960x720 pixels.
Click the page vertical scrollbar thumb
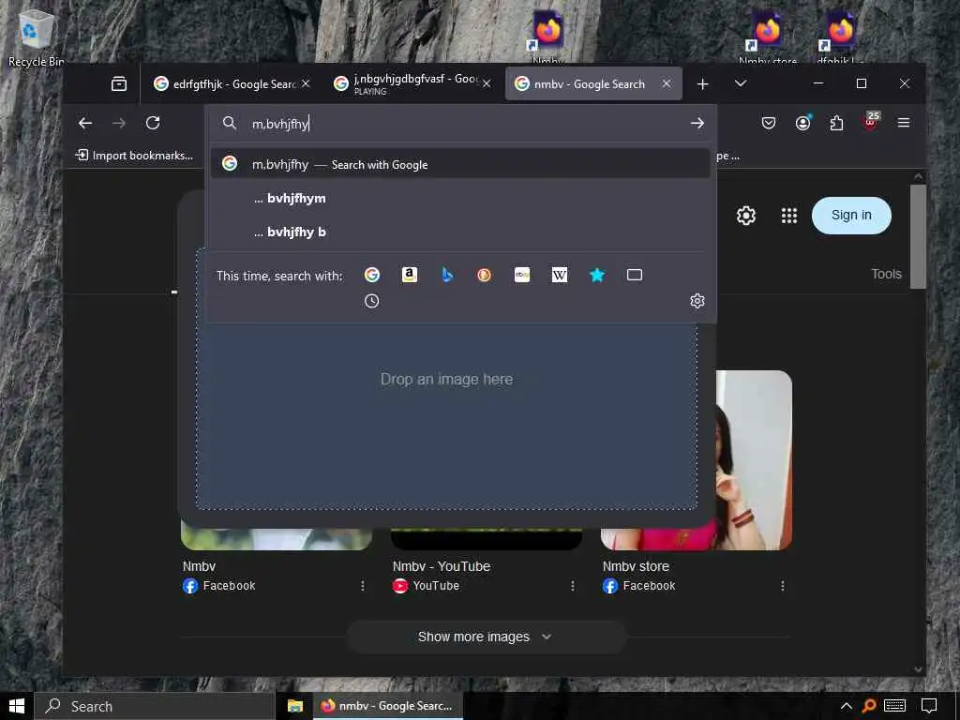918,236
